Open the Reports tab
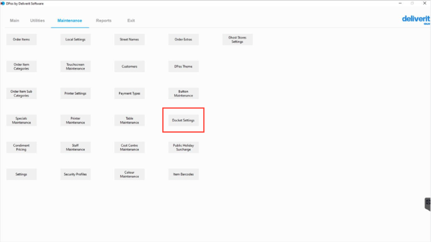The width and height of the screenshot is (431, 242). click(104, 21)
